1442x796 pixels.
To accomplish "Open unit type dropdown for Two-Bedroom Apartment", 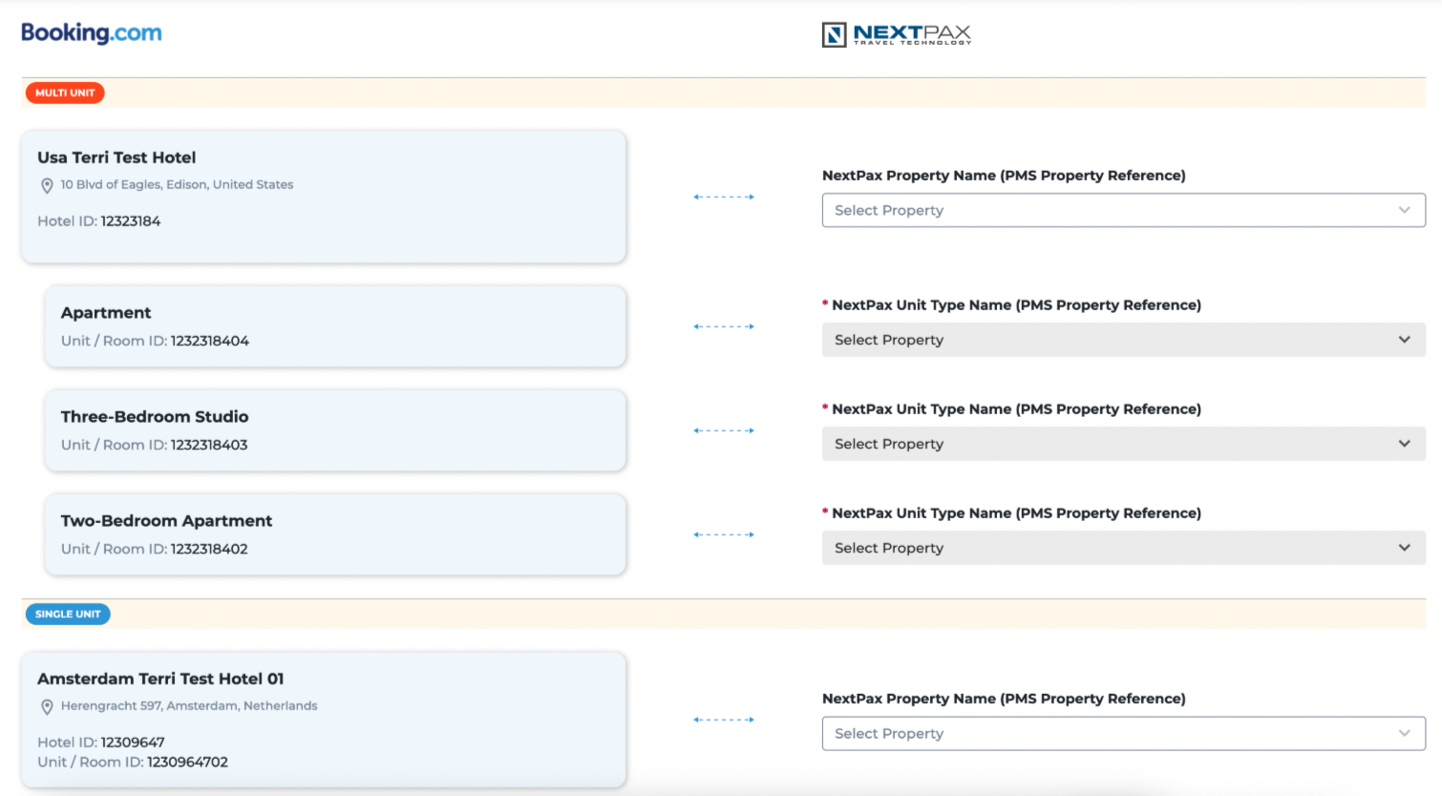I will pos(1123,548).
